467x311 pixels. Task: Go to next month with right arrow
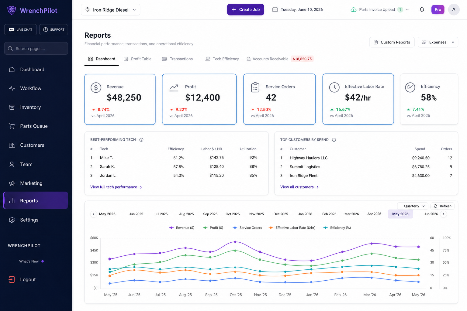[x=444, y=214]
